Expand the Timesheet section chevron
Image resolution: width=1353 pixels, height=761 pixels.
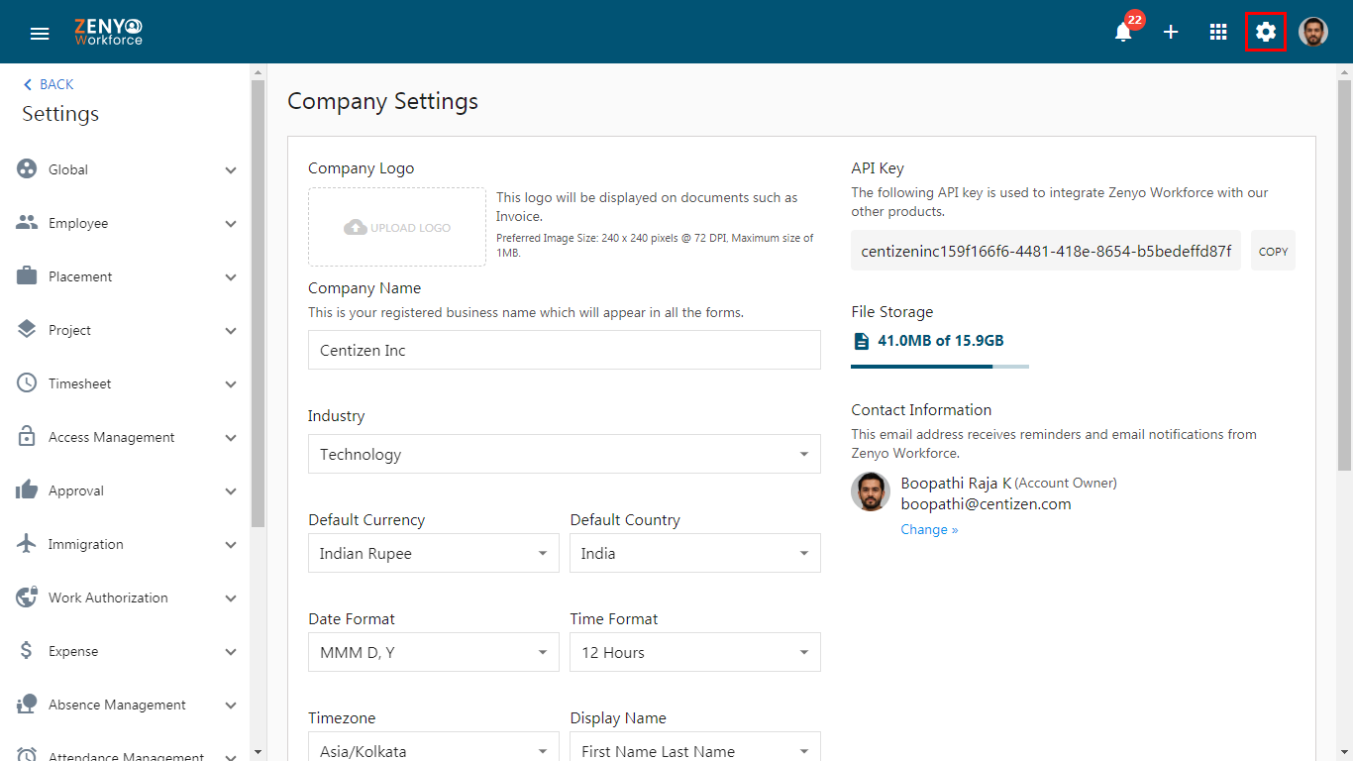pyautogui.click(x=231, y=384)
